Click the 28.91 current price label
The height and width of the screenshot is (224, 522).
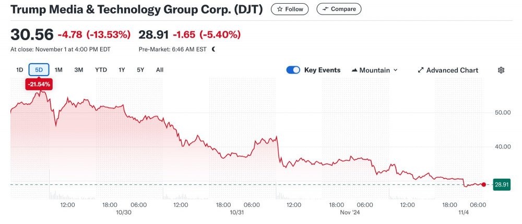click(502, 184)
